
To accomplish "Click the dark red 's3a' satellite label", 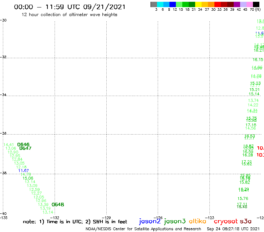I will pyautogui.click(x=245, y=221).
